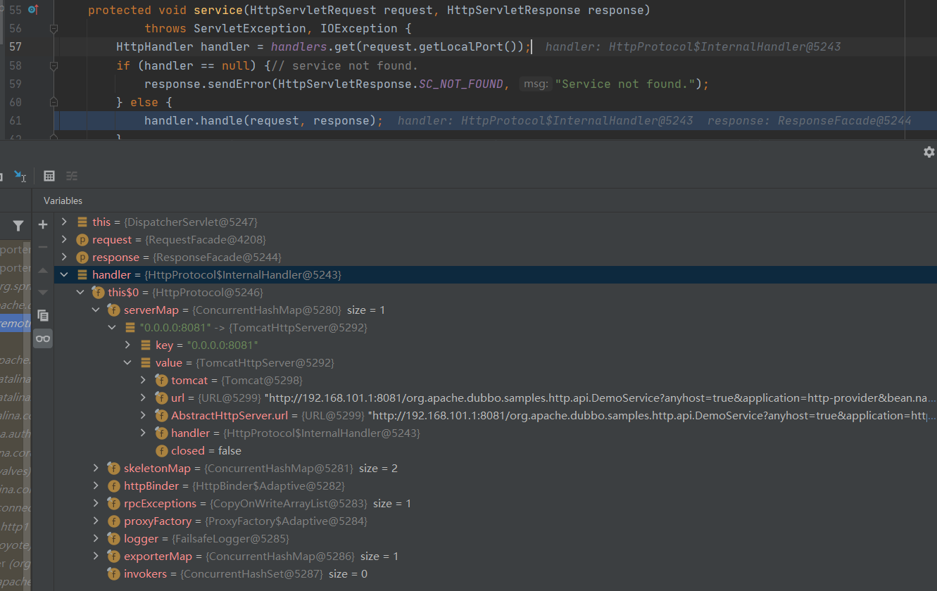Image resolution: width=937 pixels, height=591 pixels.
Task: Expand the request variable node
Action: [x=64, y=240]
